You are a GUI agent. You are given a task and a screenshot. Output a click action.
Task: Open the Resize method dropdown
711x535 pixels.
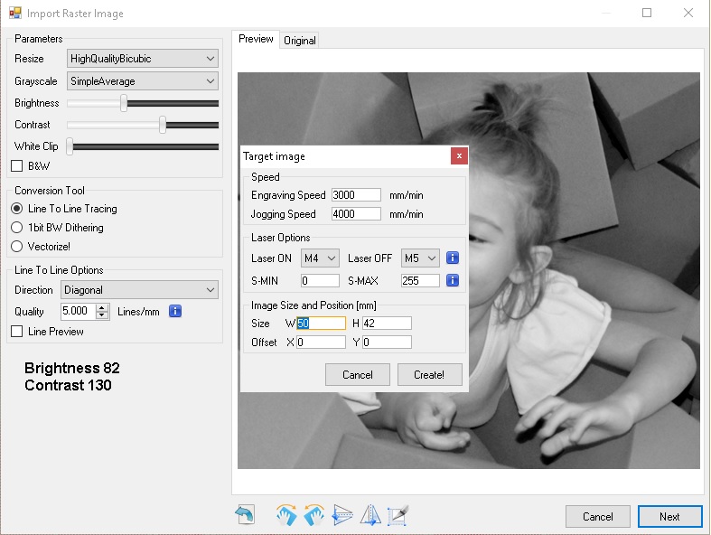pos(143,59)
